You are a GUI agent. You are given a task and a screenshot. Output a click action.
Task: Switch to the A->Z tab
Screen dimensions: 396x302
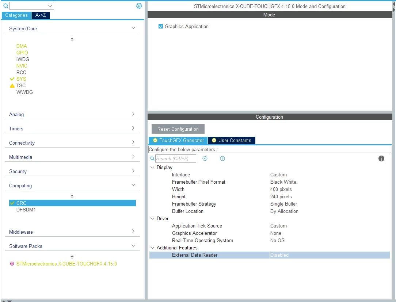tap(41, 15)
